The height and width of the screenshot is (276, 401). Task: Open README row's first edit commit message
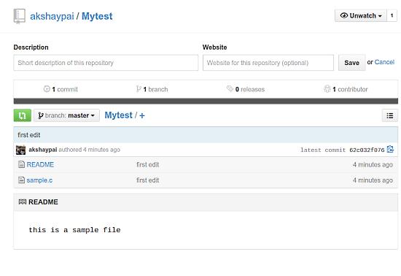(x=147, y=164)
